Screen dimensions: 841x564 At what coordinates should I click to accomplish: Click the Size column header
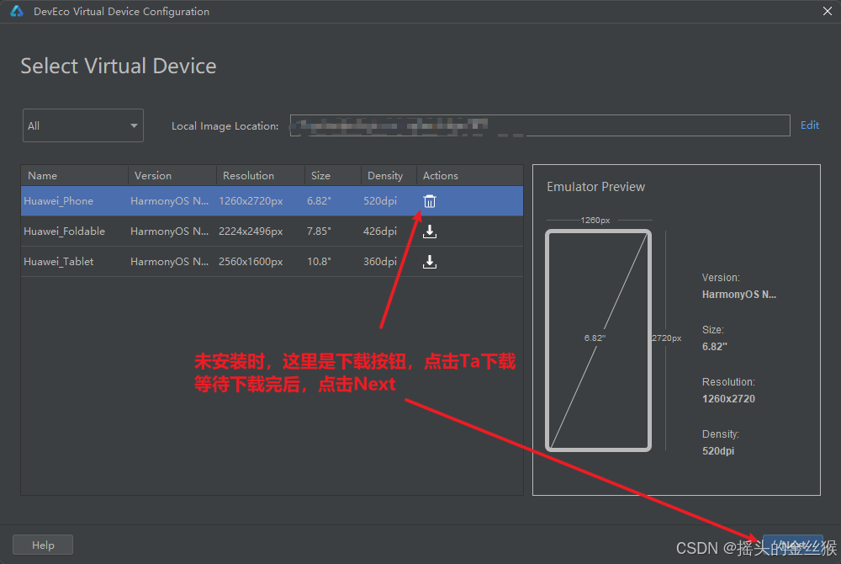click(x=332, y=175)
